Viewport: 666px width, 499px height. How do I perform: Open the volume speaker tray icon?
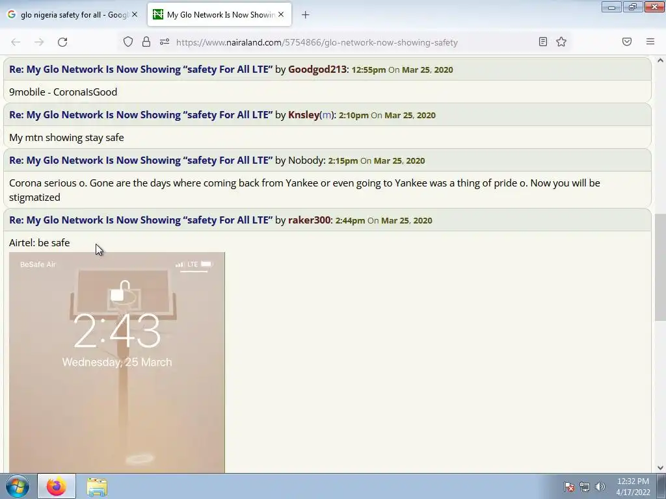[600, 487]
